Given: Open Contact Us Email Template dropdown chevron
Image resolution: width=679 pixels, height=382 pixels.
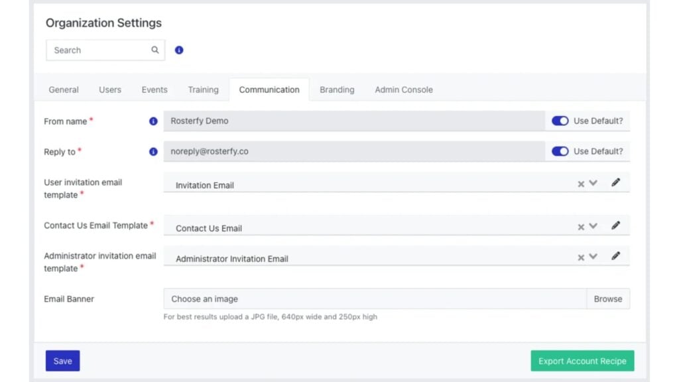Looking at the screenshot, I should (593, 226).
